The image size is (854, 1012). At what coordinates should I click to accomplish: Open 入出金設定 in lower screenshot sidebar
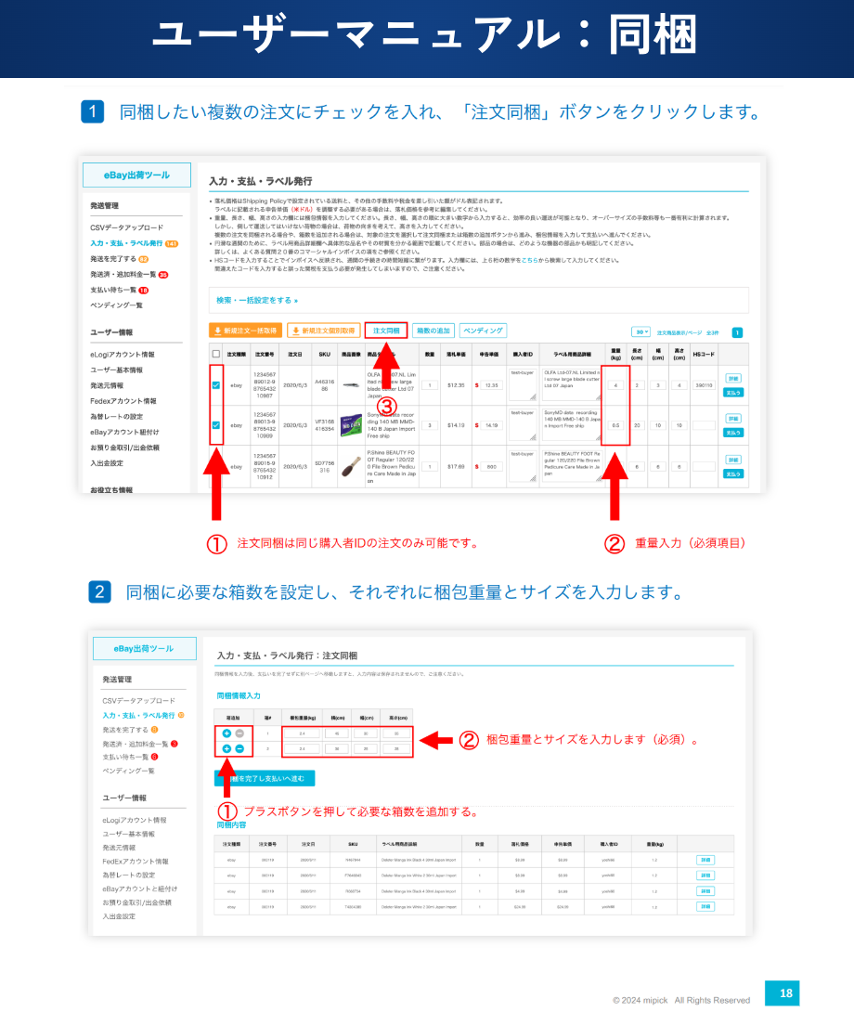[x=119, y=916]
